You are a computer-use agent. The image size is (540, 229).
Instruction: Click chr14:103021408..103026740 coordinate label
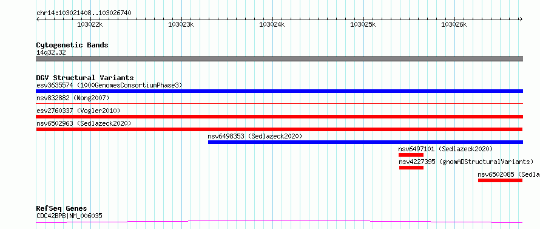84,13
